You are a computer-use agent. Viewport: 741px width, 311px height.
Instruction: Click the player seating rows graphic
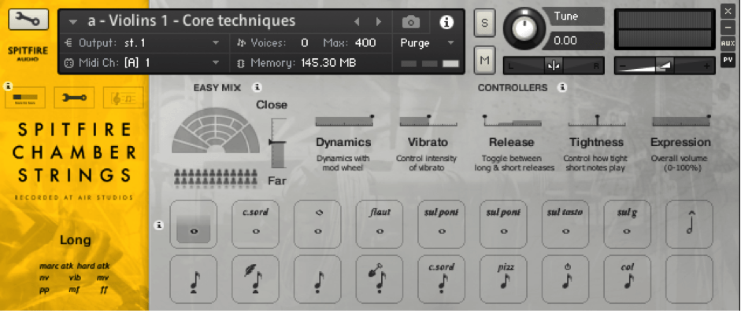216,178
